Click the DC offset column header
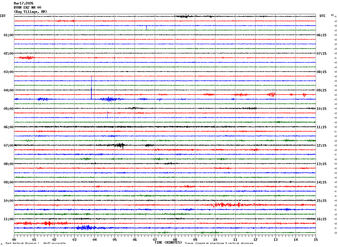The height and width of the screenshot is (247, 338). pos(332,15)
